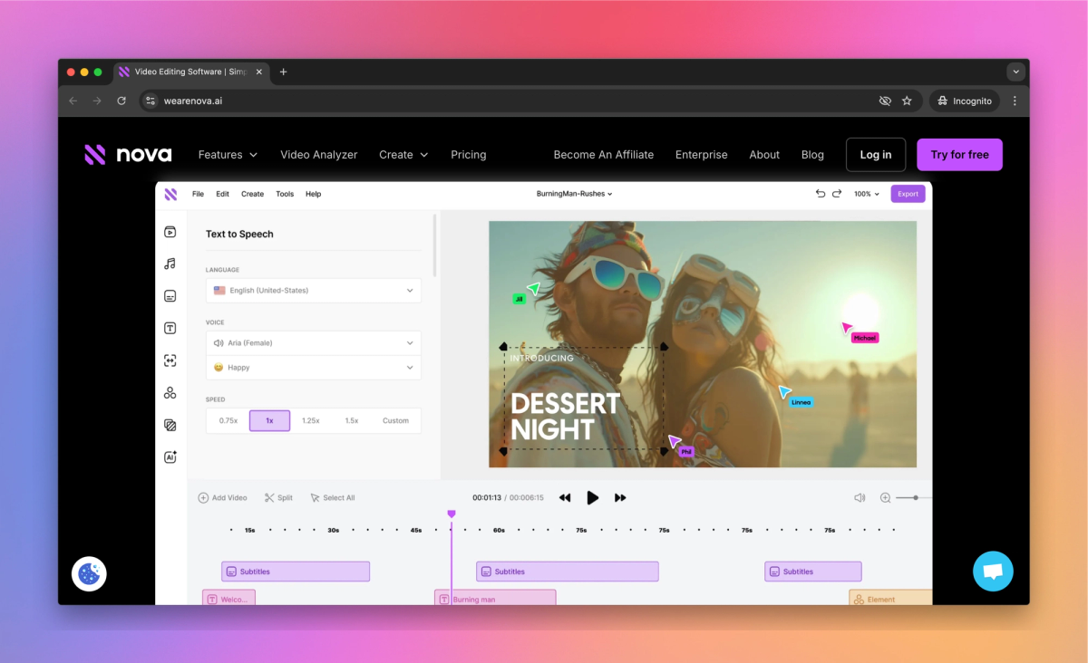The image size is (1088, 663).
Task: Click the timeline zoom magnifier icon
Action: point(886,497)
